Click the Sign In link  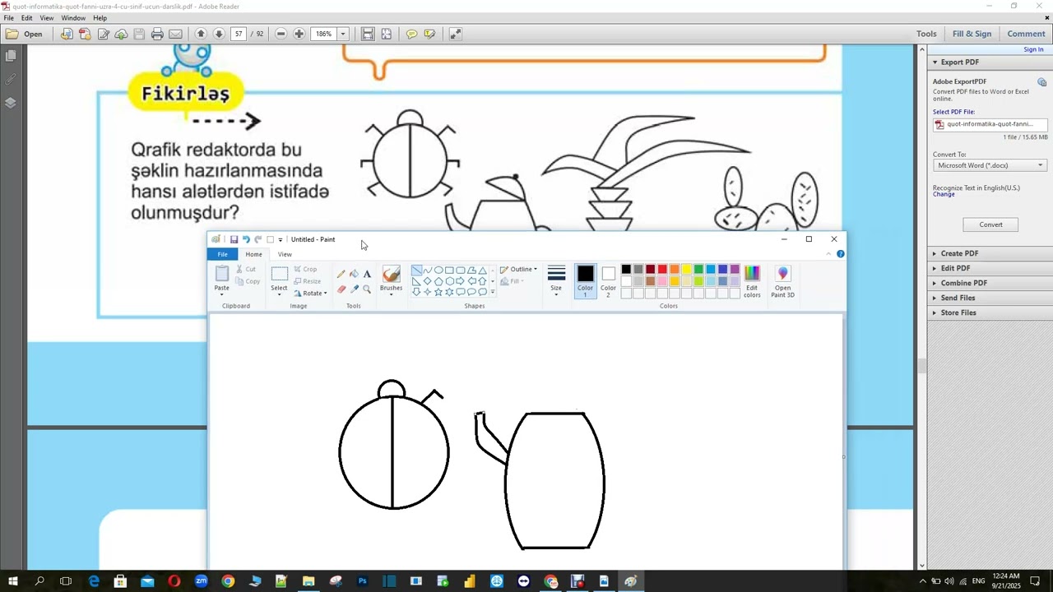1033,49
